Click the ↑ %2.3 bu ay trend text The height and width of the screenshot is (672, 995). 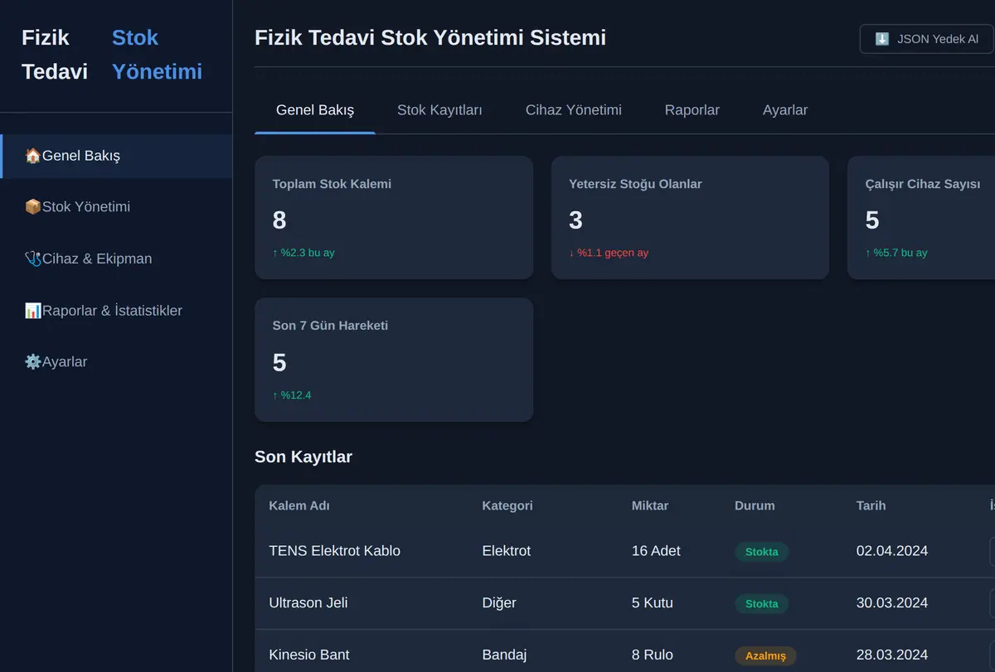click(303, 253)
